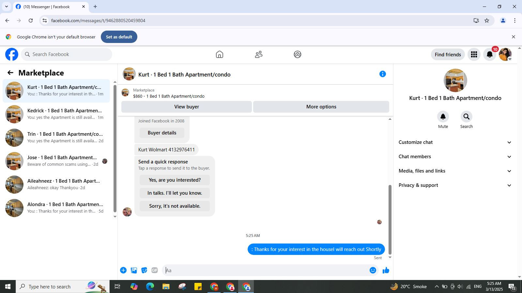Send quick reply "Sorry, it's not available."
Image resolution: width=522 pixels, height=293 pixels.
point(175,206)
